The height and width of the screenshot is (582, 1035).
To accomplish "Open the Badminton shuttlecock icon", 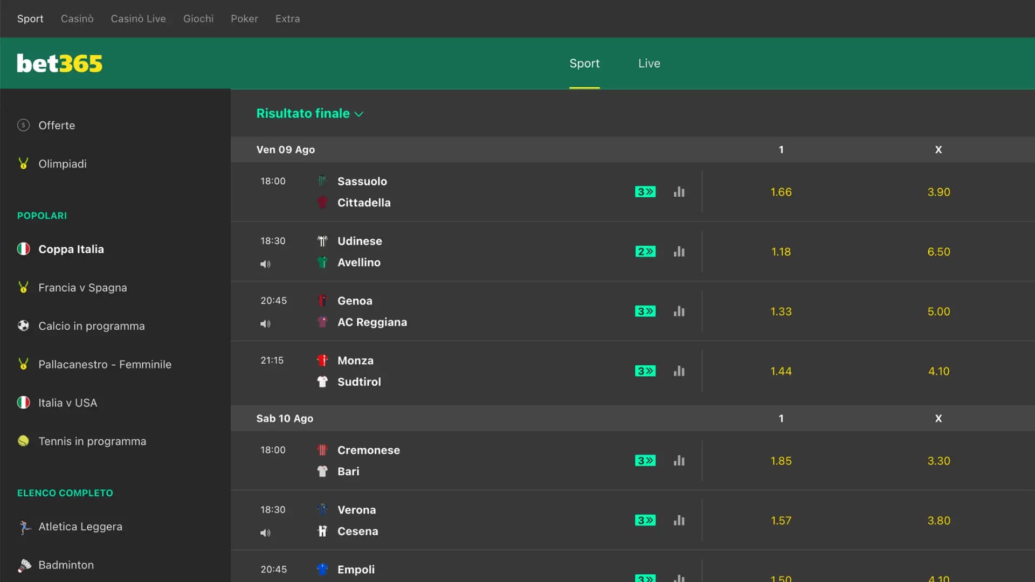I will [24, 565].
